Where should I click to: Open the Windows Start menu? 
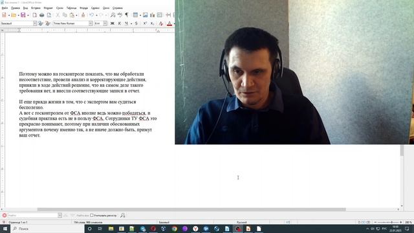click(x=5, y=228)
